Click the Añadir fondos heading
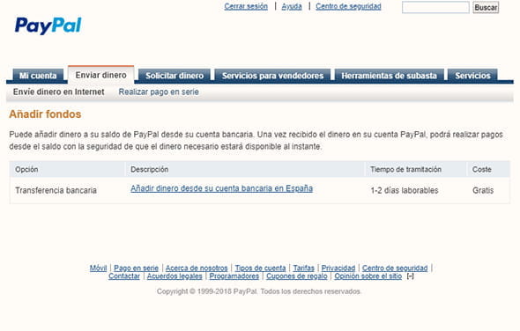This screenshot has height=331, width=520. [45, 114]
